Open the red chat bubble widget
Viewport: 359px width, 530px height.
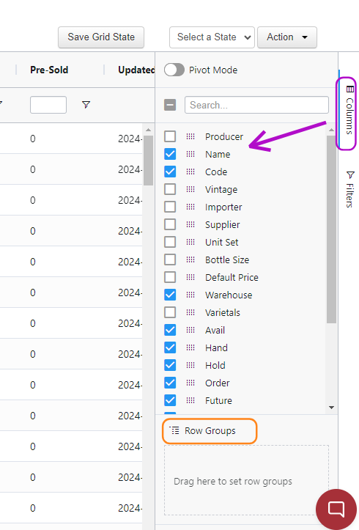click(x=336, y=509)
